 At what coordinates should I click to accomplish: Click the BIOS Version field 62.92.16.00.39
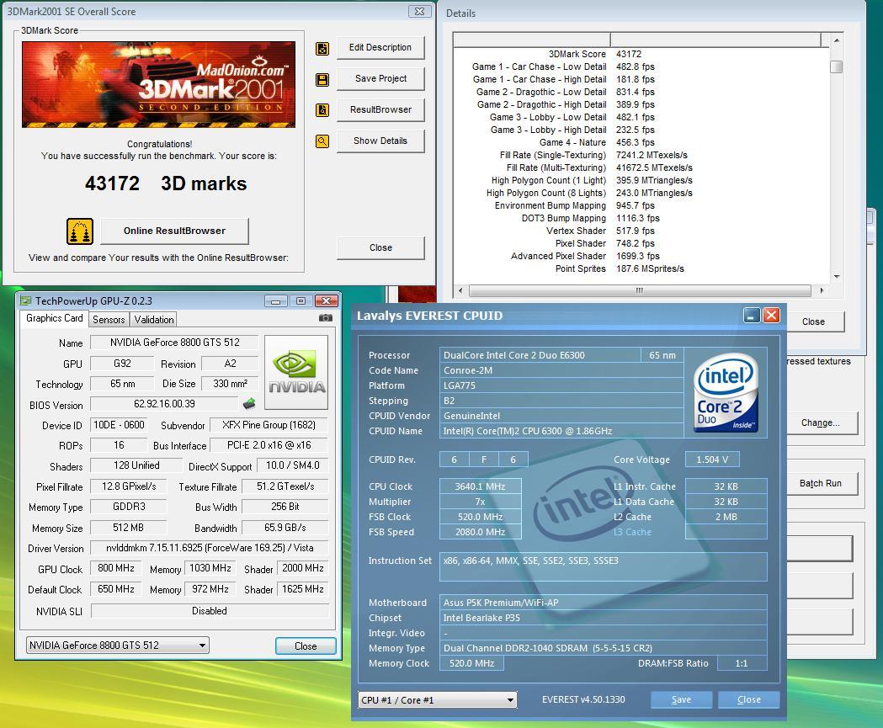pos(164,404)
